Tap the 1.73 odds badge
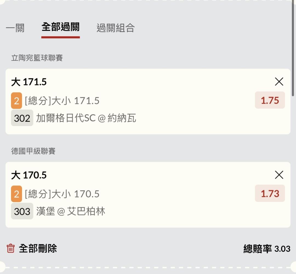This screenshot has height=274, width=296. click(x=270, y=194)
